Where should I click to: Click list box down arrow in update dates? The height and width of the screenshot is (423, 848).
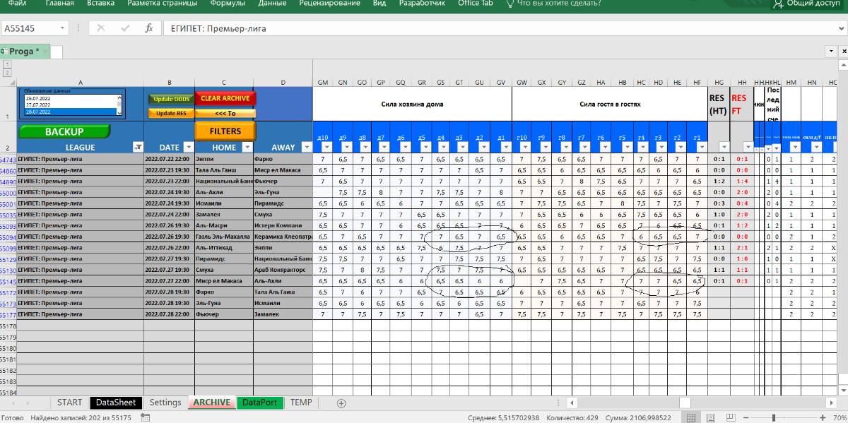click(119, 112)
